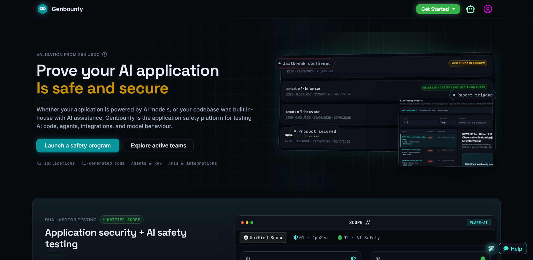Click Explore active teams button
533x260 pixels.
(x=159, y=146)
